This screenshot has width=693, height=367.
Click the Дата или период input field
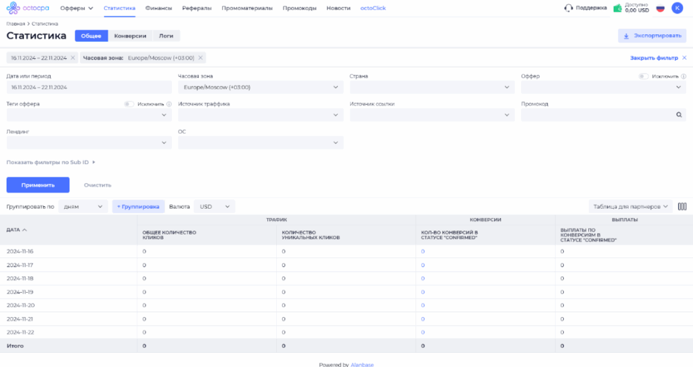tap(89, 87)
